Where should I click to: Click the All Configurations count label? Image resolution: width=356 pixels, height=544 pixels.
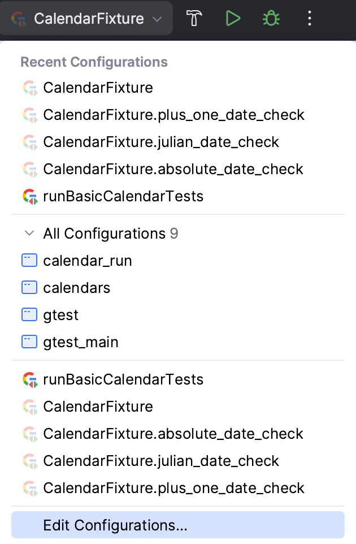point(174,233)
